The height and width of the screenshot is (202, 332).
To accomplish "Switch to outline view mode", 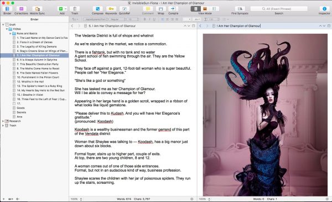I will [x=214, y=9].
